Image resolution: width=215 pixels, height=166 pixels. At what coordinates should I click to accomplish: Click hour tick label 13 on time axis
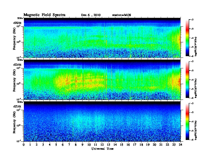tap(109, 145)
